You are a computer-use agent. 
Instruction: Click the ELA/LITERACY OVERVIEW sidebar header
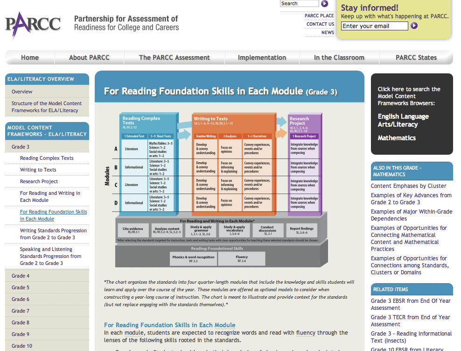[47, 79]
